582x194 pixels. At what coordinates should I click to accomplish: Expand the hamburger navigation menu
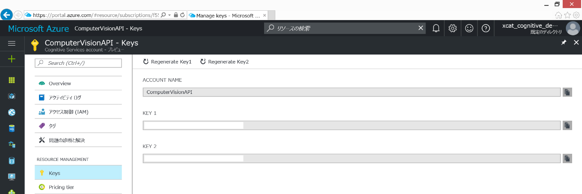pos(12,43)
